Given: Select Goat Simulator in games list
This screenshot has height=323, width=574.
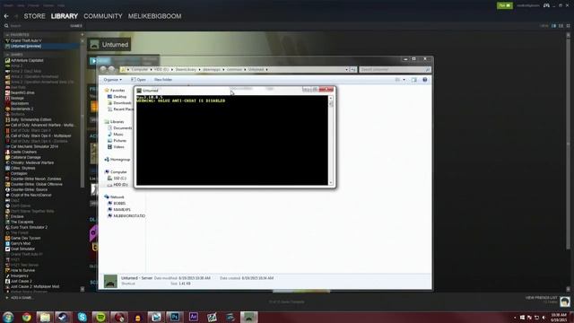Looking at the screenshot, I should click(22, 249).
